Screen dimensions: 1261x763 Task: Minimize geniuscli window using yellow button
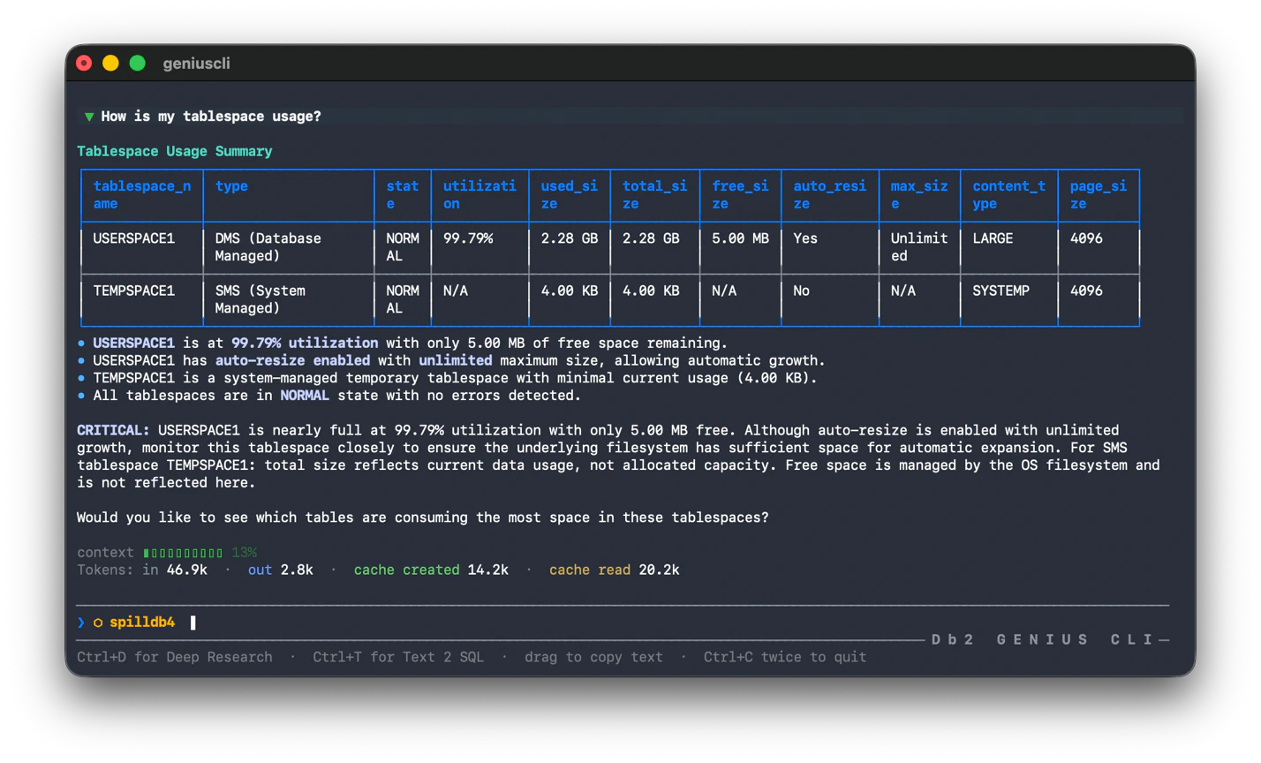pyautogui.click(x=110, y=63)
